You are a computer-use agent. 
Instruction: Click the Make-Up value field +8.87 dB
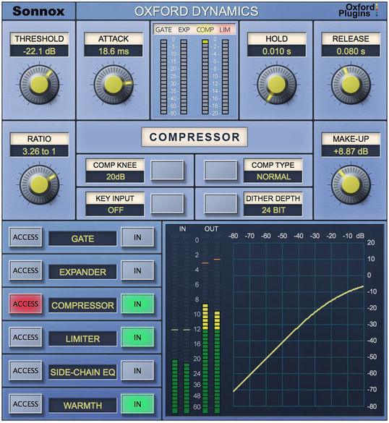(351, 151)
